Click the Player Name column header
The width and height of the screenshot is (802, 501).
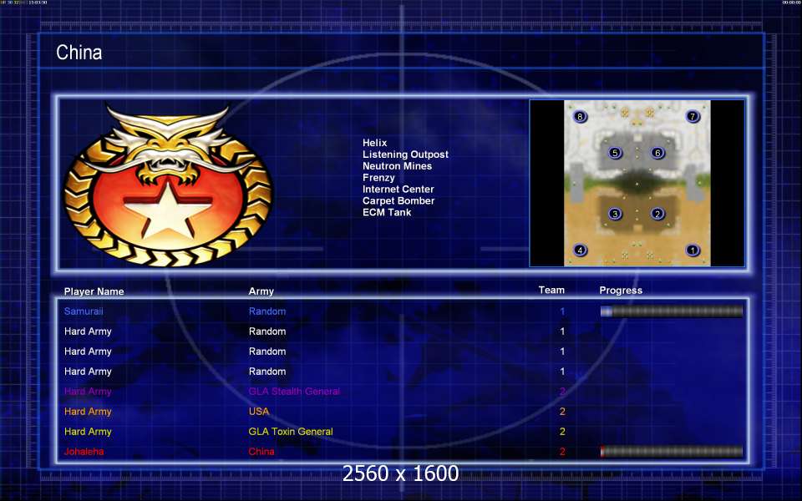pos(94,291)
